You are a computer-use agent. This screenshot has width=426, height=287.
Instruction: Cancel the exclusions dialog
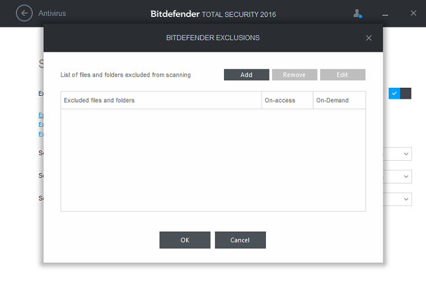240,240
